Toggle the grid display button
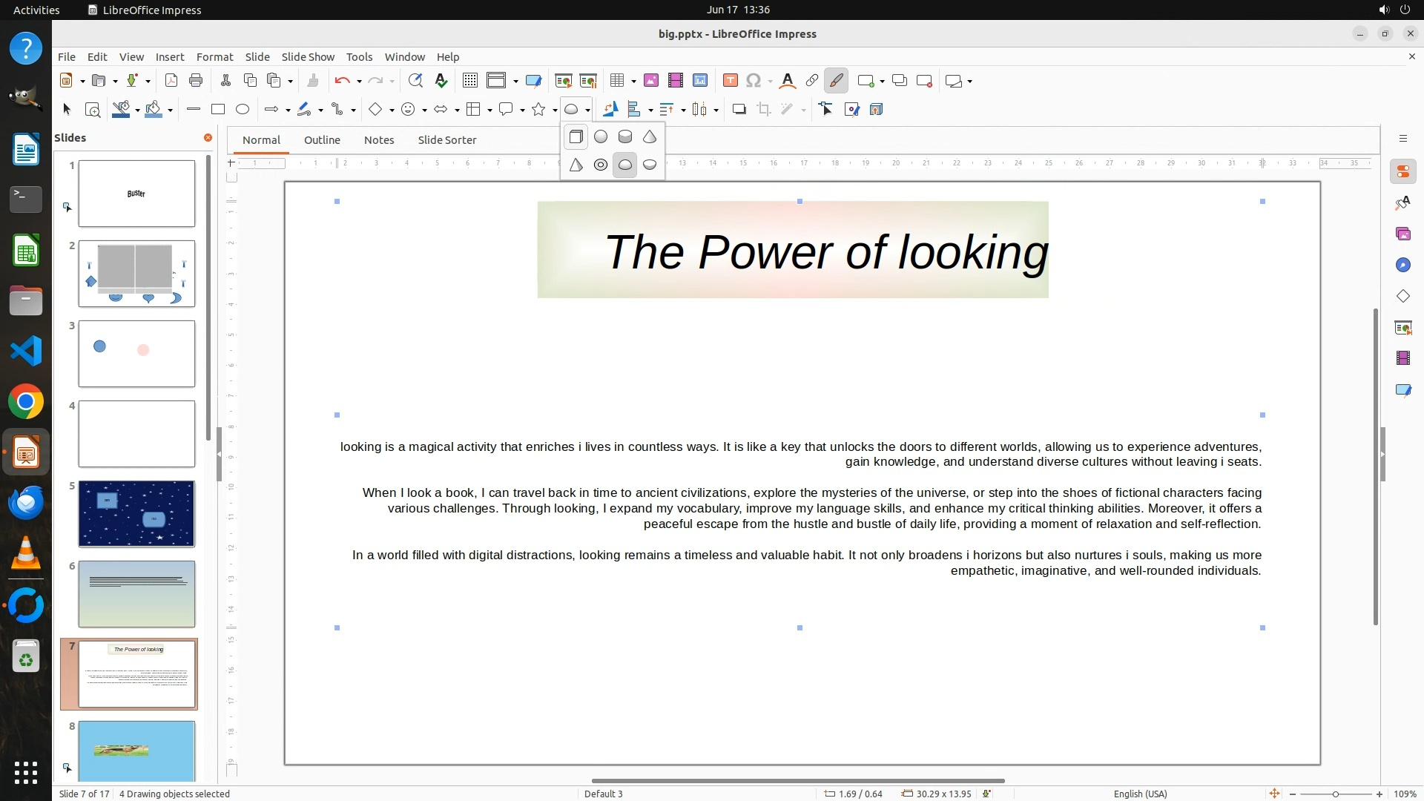The image size is (1424, 801). point(469,81)
